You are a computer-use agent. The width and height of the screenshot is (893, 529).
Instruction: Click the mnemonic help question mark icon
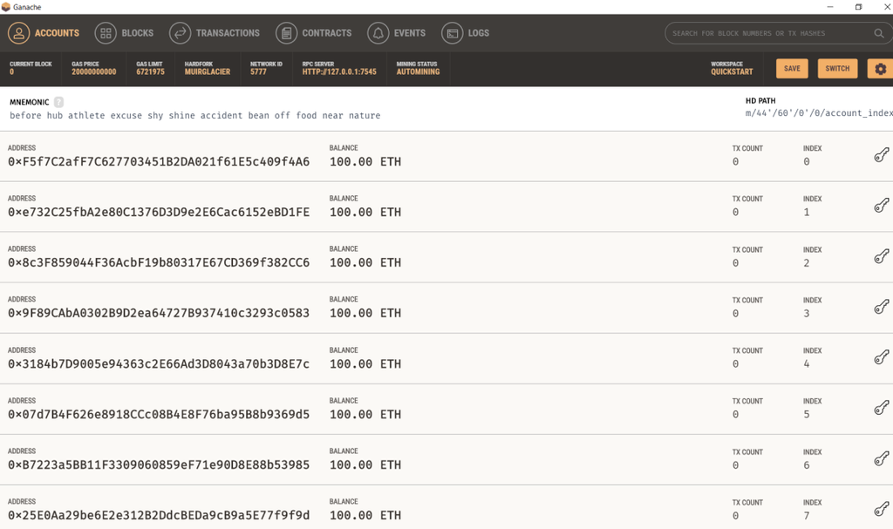(x=58, y=102)
